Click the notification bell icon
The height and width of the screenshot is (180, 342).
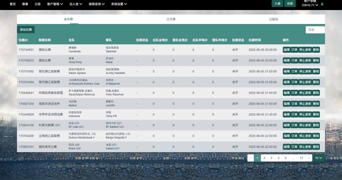point(322,4)
